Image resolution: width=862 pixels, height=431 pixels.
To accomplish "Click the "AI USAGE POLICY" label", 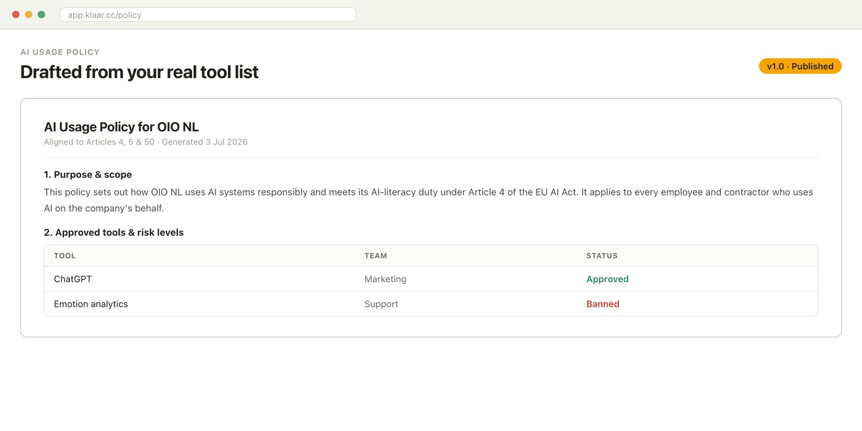I will [x=60, y=52].
